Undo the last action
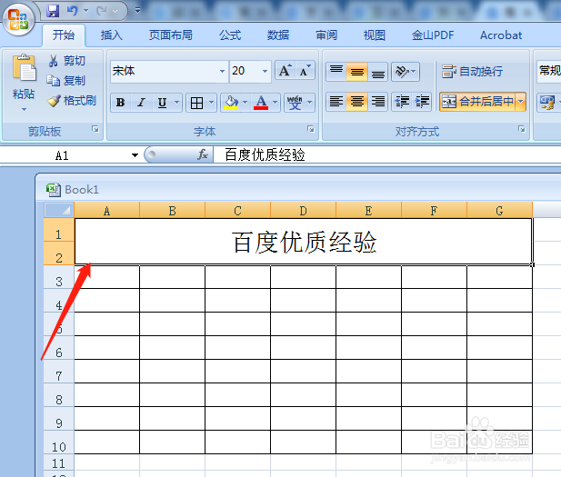561x477 pixels. 73,11
